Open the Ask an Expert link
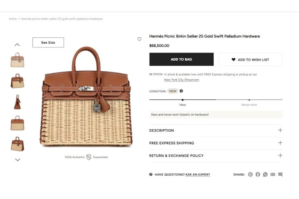The image size is (299, 199). tap(198, 175)
